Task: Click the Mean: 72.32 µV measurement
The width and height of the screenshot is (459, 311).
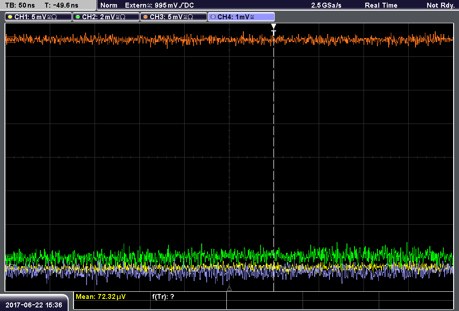Action: click(x=101, y=297)
